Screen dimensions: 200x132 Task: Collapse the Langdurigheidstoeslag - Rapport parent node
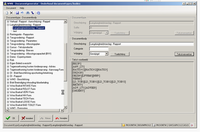[8, 25]
